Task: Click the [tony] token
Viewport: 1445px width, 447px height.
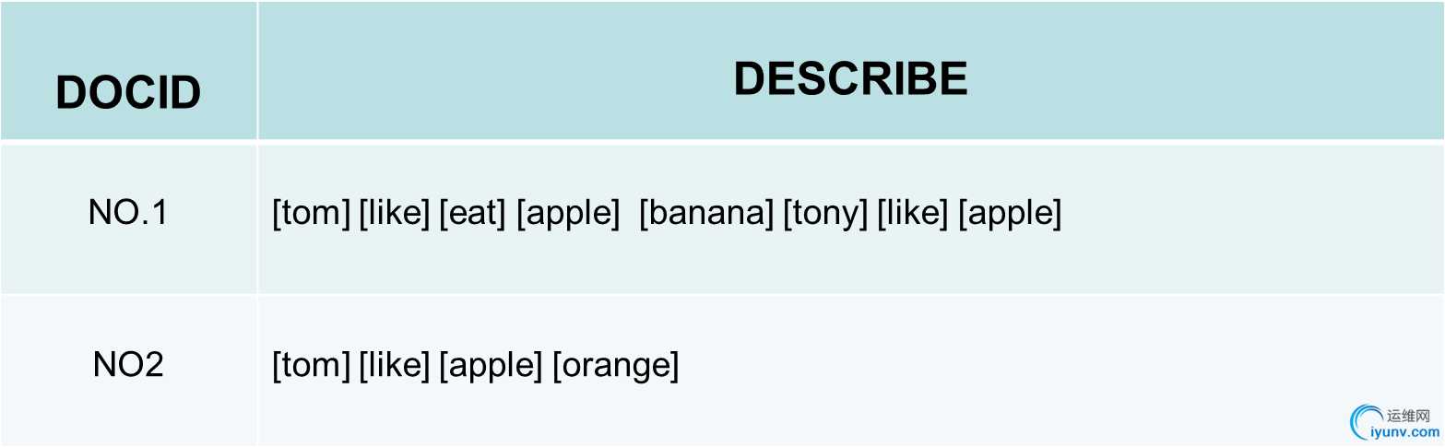Action: coord(825,213)
